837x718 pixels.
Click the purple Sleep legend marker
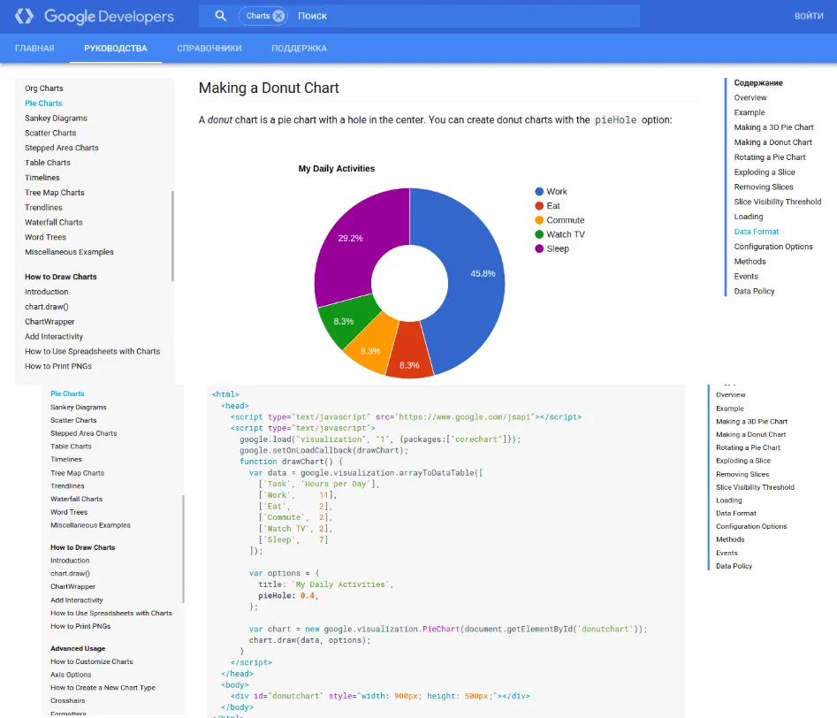point(539,248)
